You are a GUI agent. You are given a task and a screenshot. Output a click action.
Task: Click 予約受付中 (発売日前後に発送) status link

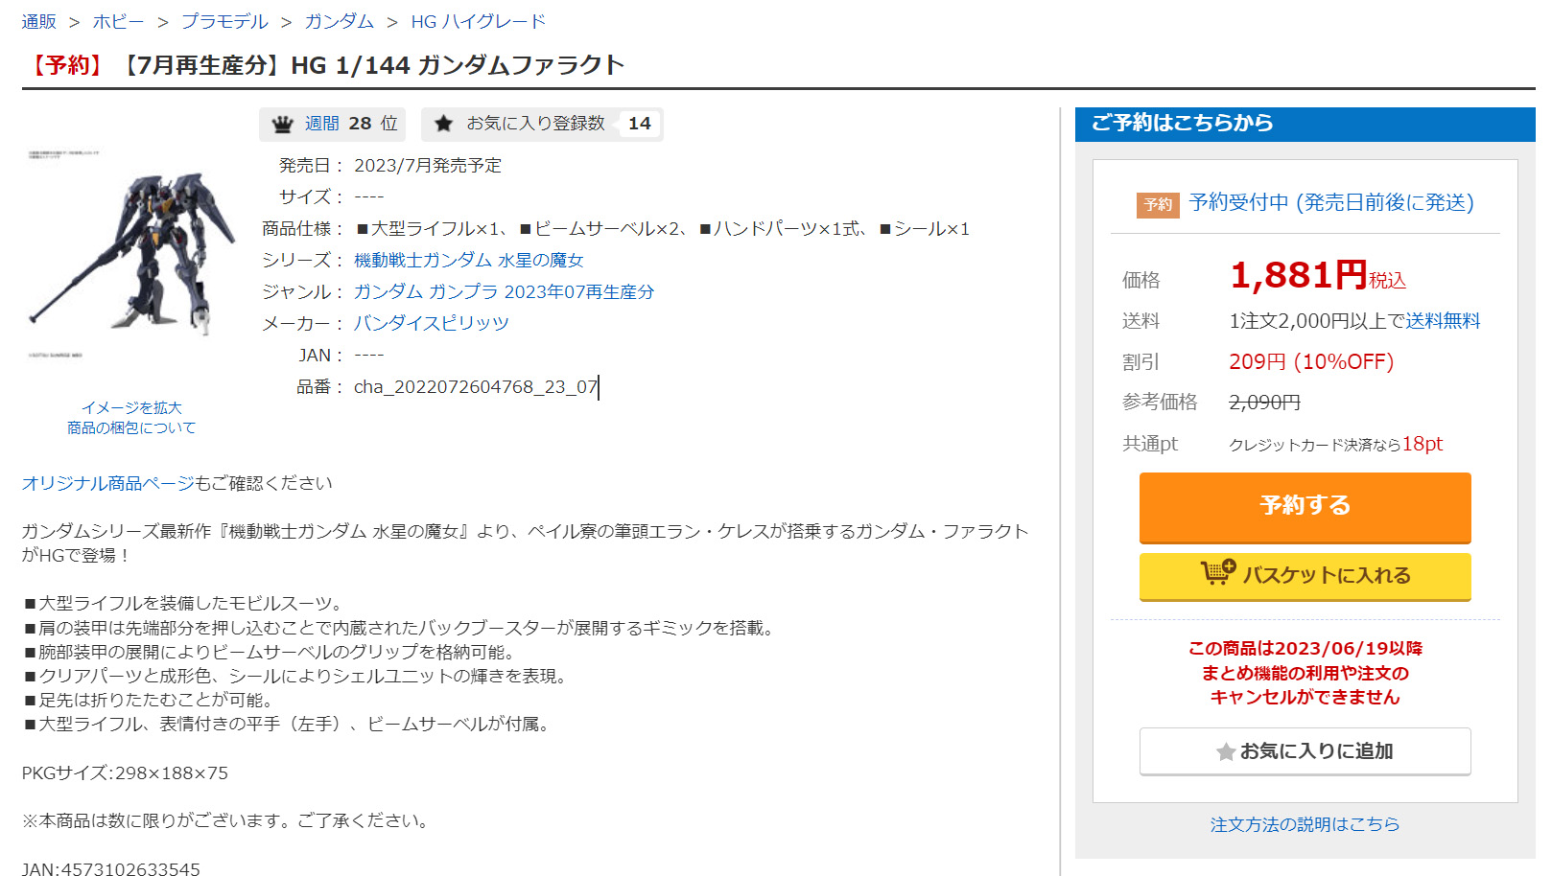1331,202
